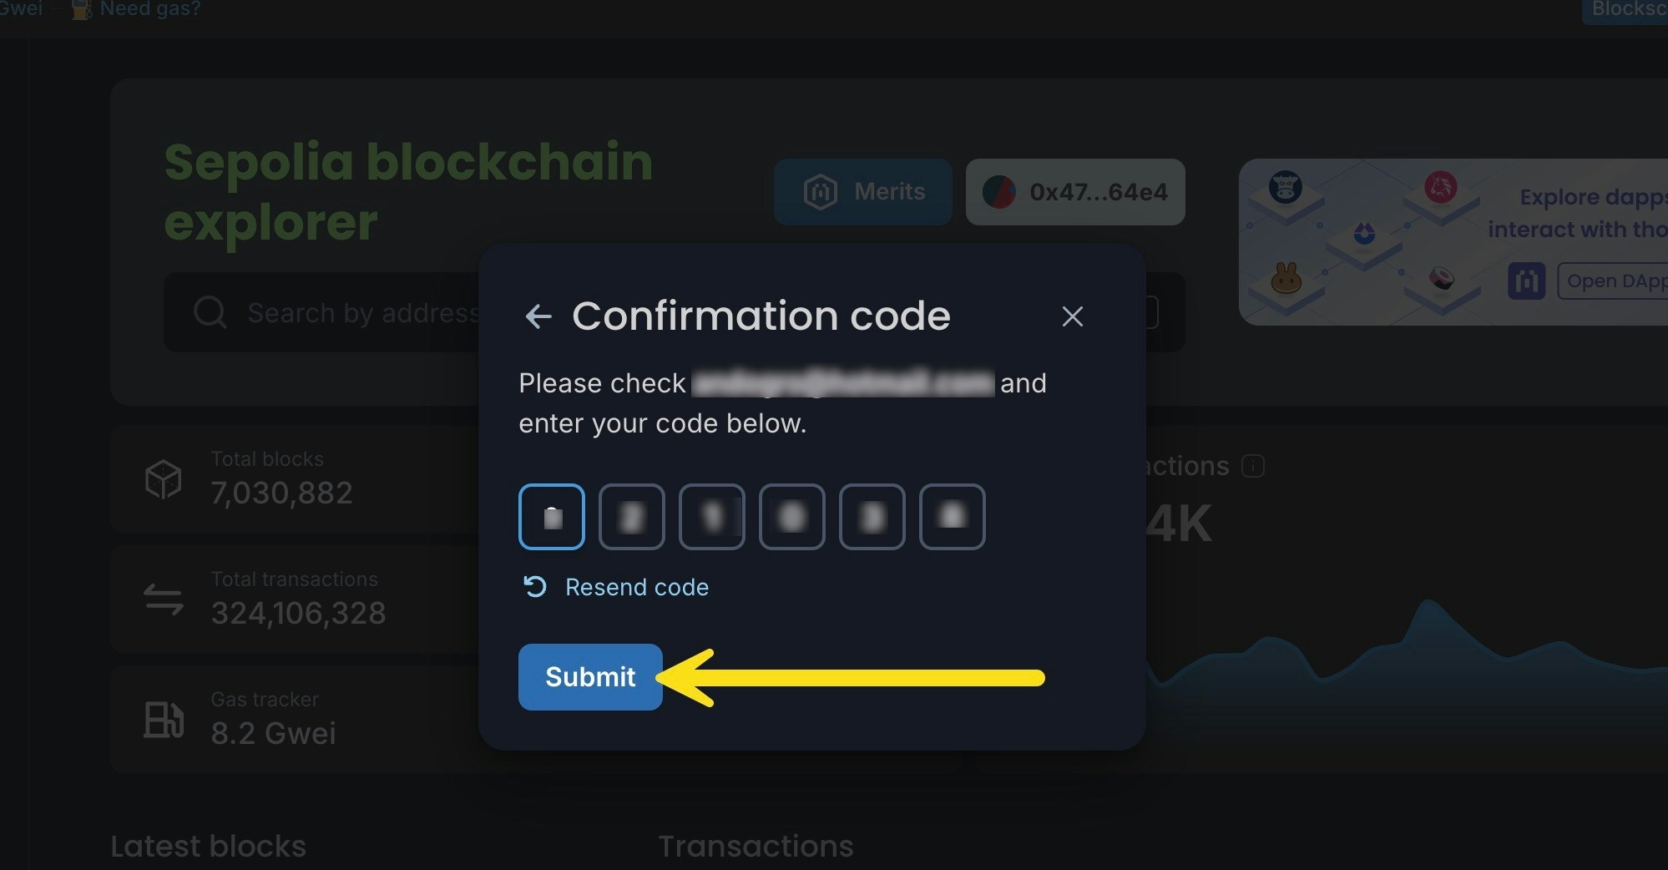Click the fifth code digit box
The width and height of the screenshot is (1668, 870).
coord(872,517)
